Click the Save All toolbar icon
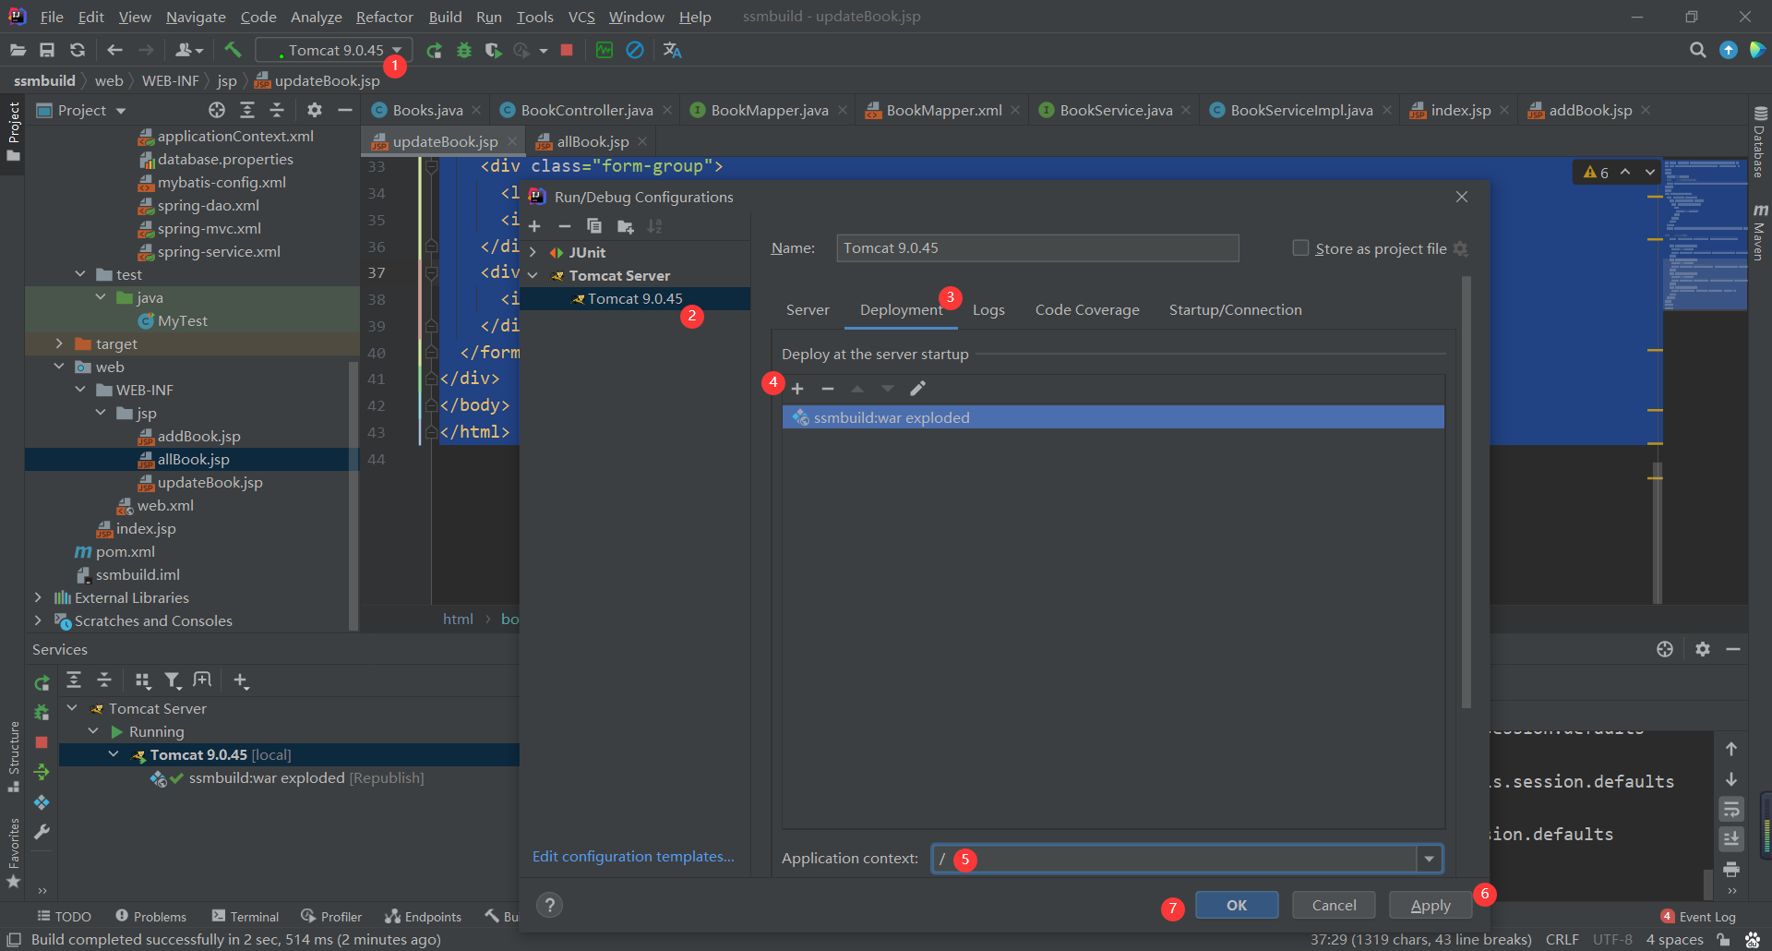 point(47,50)
